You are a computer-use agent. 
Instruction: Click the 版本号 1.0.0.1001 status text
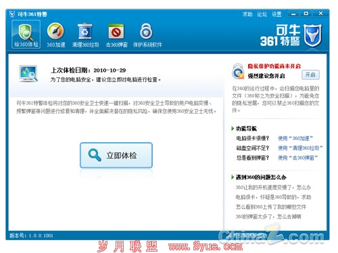tap(31, 235)
